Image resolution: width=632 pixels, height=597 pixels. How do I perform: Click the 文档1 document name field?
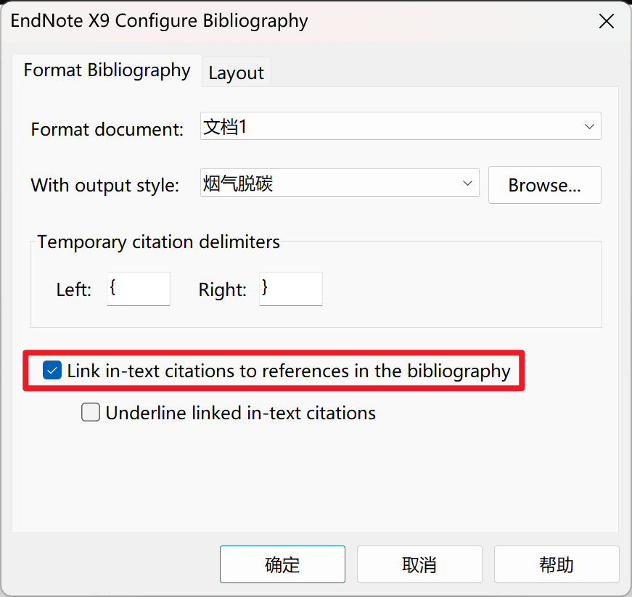coord(385,127)
